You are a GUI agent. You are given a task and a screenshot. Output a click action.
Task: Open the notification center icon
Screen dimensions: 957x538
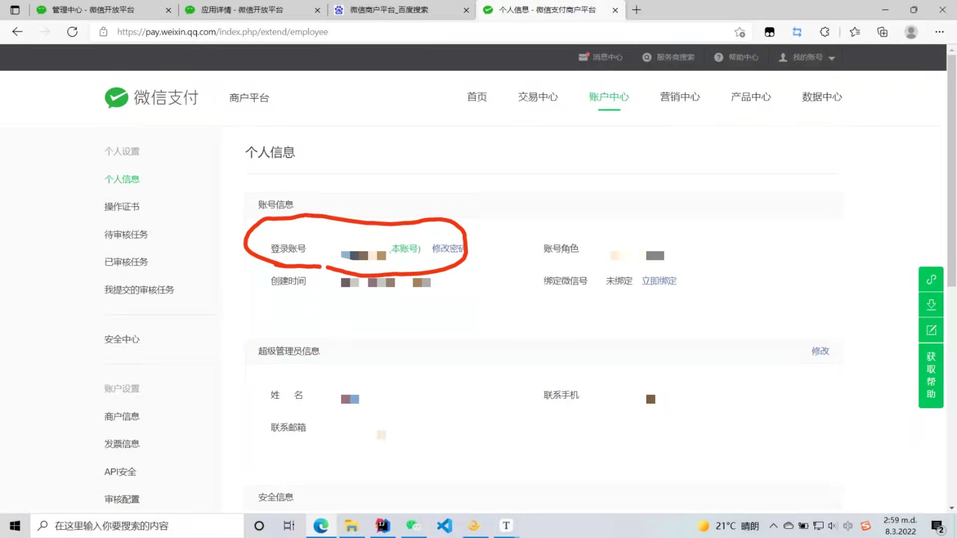(938, 527)
